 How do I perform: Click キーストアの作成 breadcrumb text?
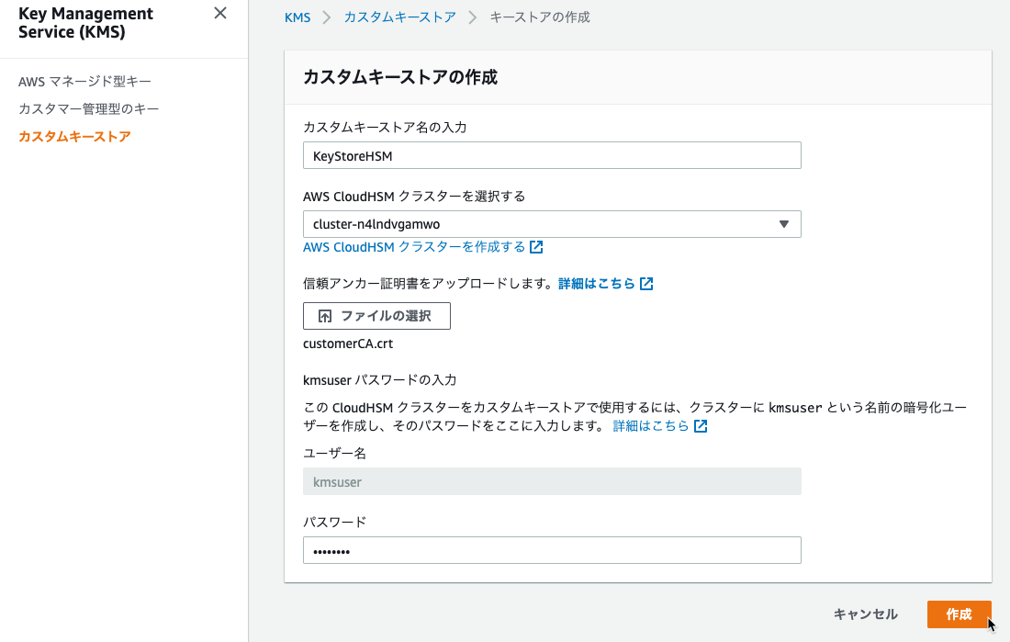[x=540, y=17]
